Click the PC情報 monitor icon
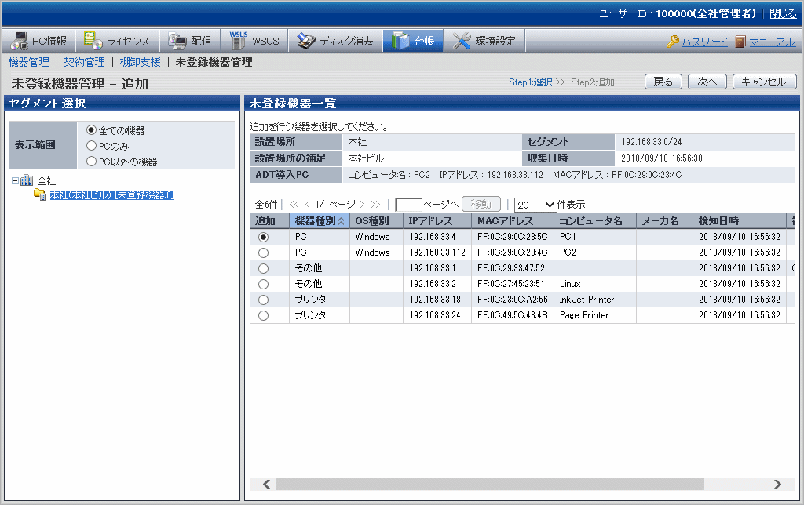 (x=18, y=41)
